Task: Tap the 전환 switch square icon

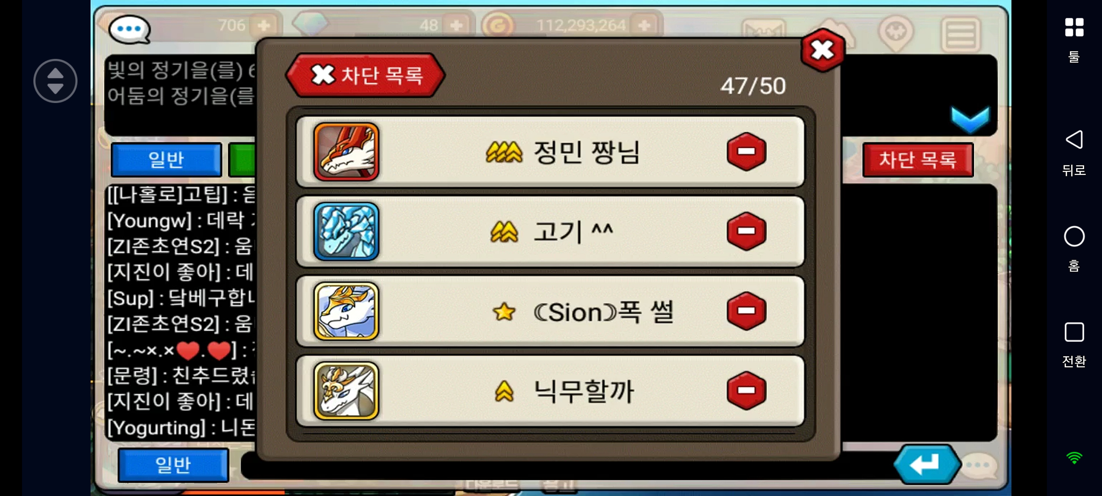Action: coord(1074,344)
